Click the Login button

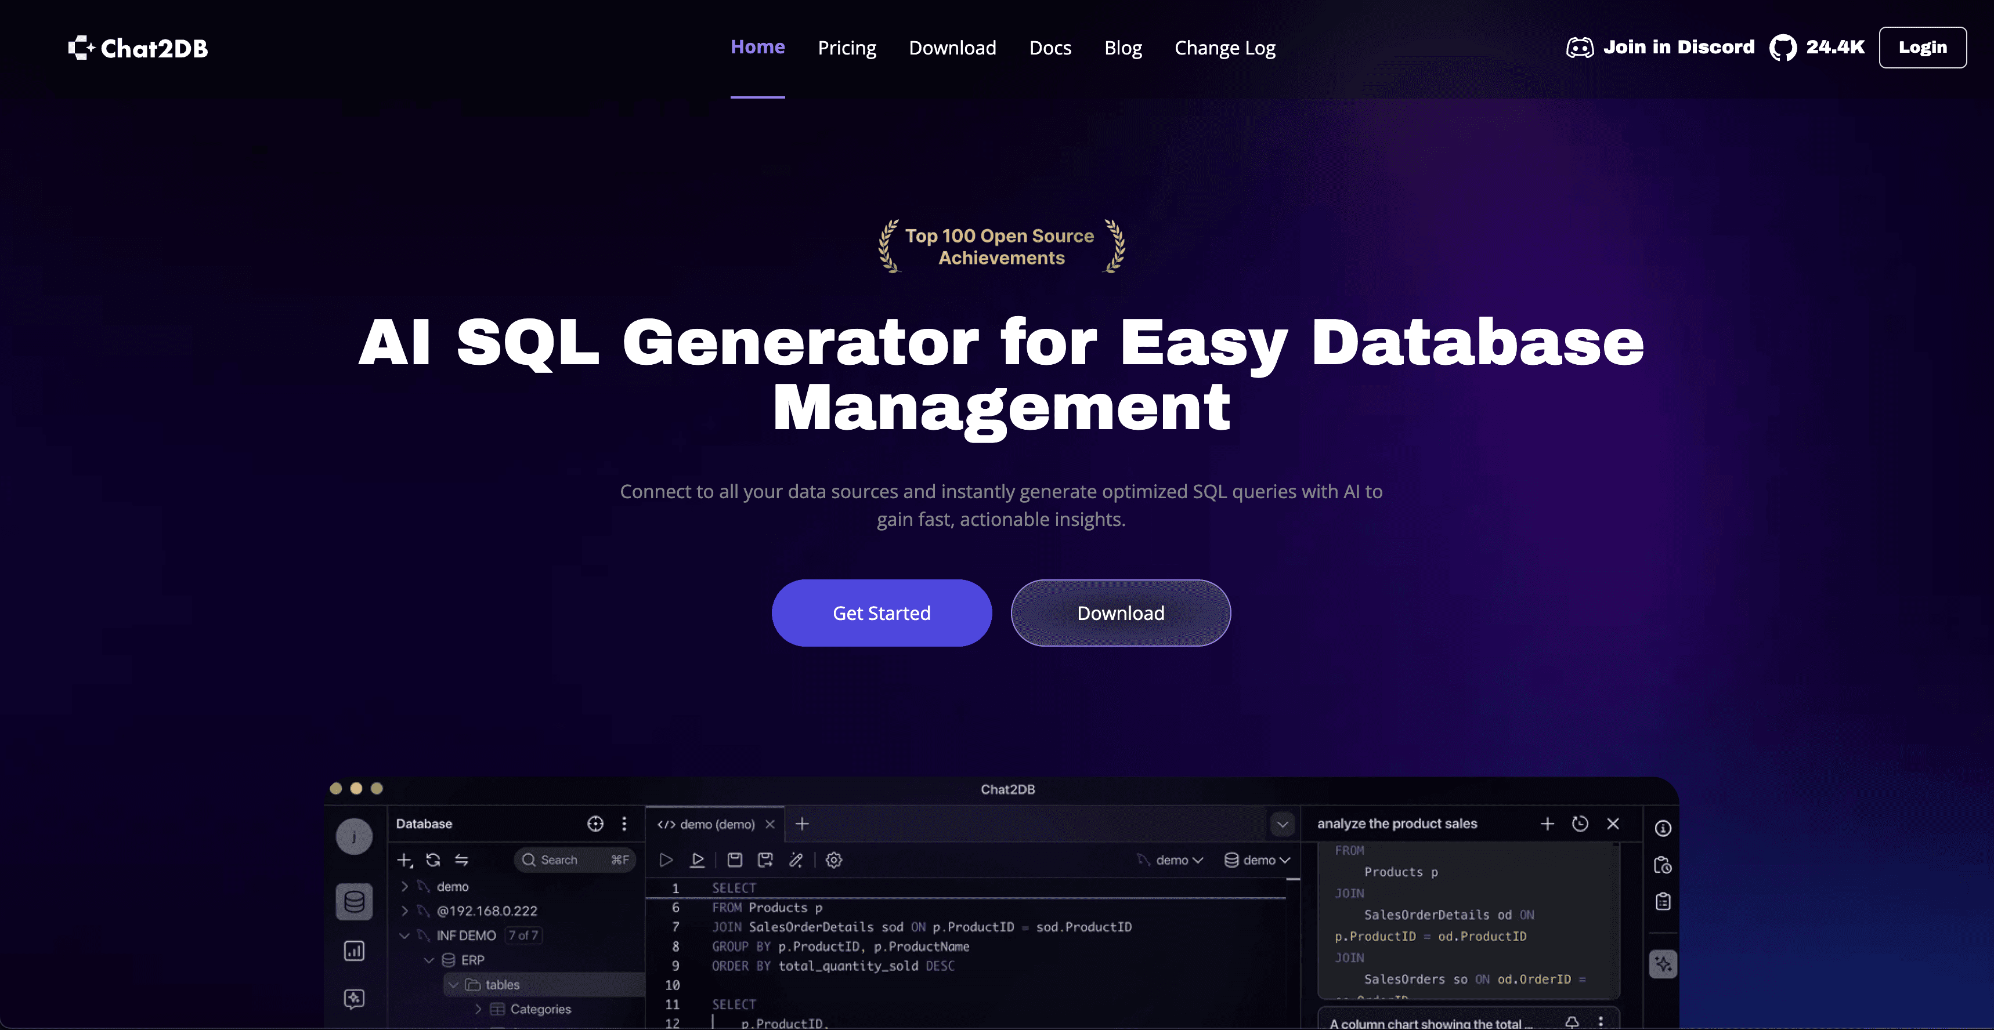1922,47
